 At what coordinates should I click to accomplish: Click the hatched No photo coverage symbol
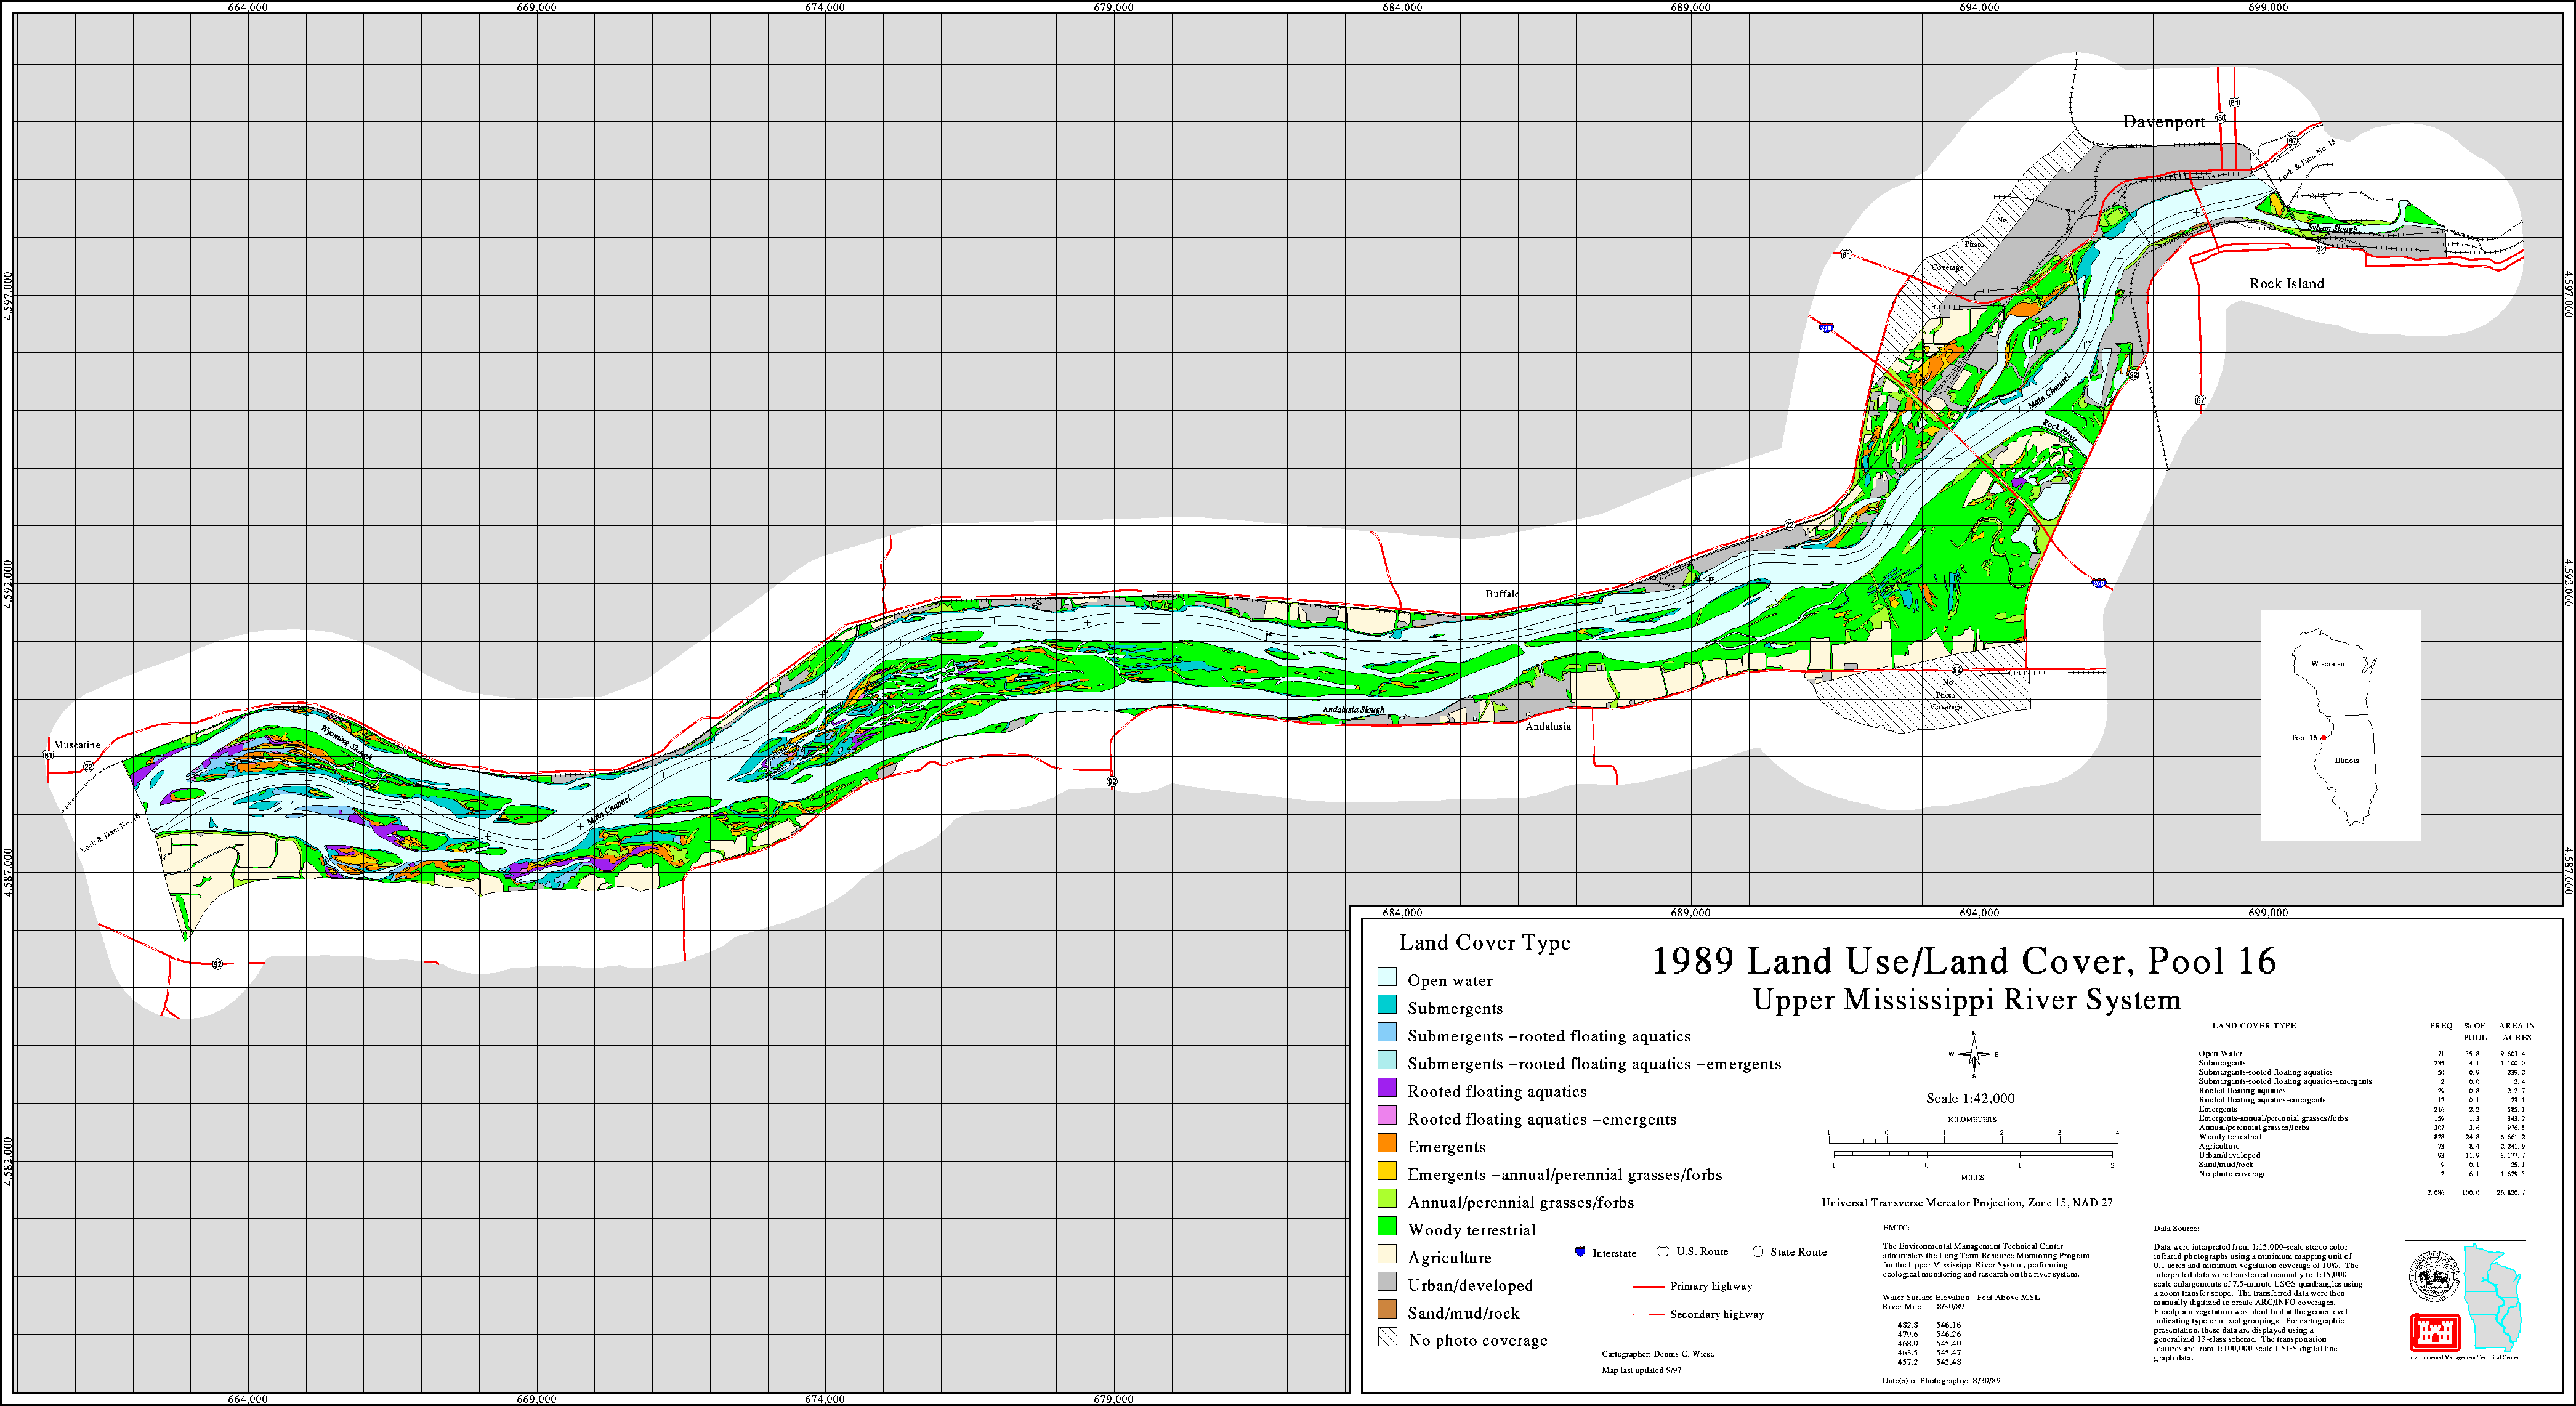point(1387,1338)
